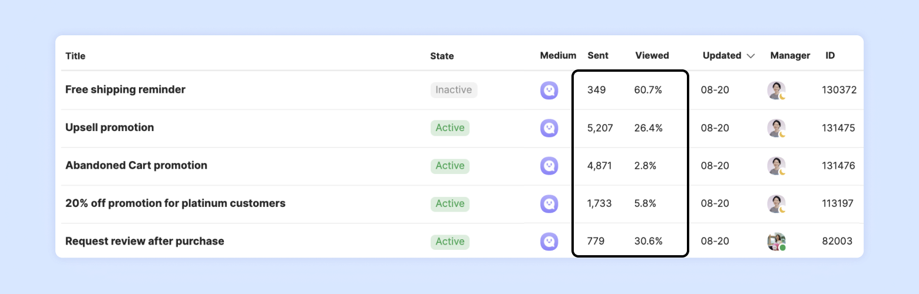Click medium icon for 20% off promotion
Image resolution: width=919 pixels, height=294 pixels.
pos(549,203)
